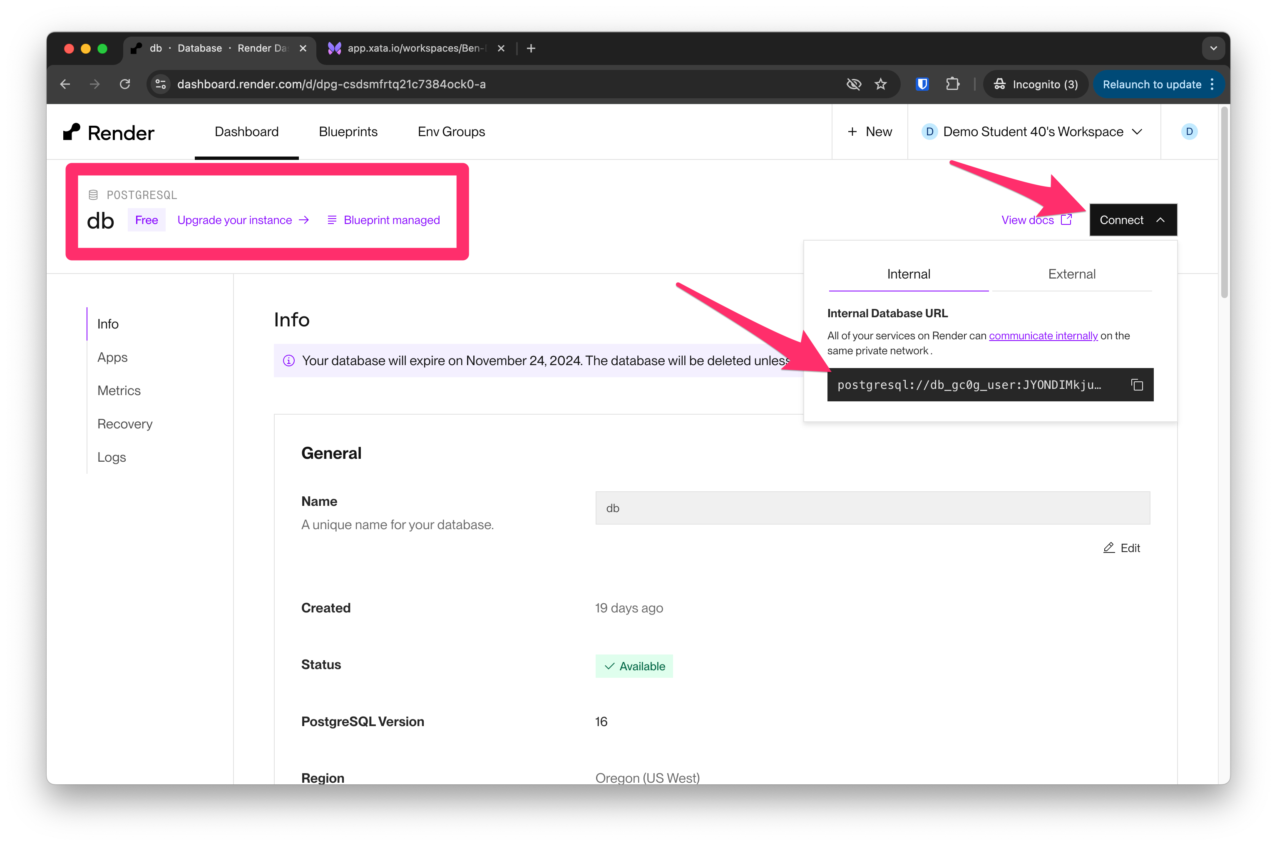Open the Demo Student 40's Workspace dropdown

tap(1033, 132)
